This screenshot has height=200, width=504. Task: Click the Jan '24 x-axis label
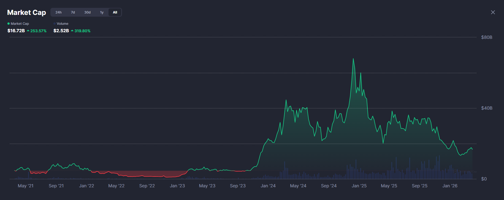coord(268,186)
